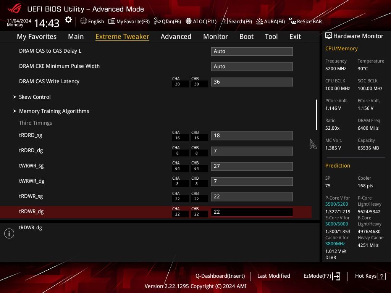
Task: Select the Exit tab
Action: pos(295,37)
